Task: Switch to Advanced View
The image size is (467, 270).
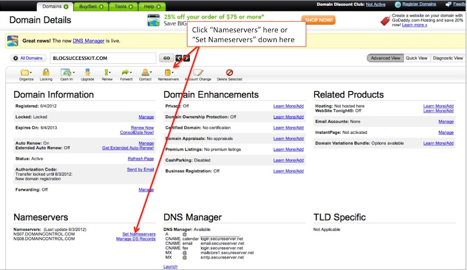Action: click(x=385, y=58)
